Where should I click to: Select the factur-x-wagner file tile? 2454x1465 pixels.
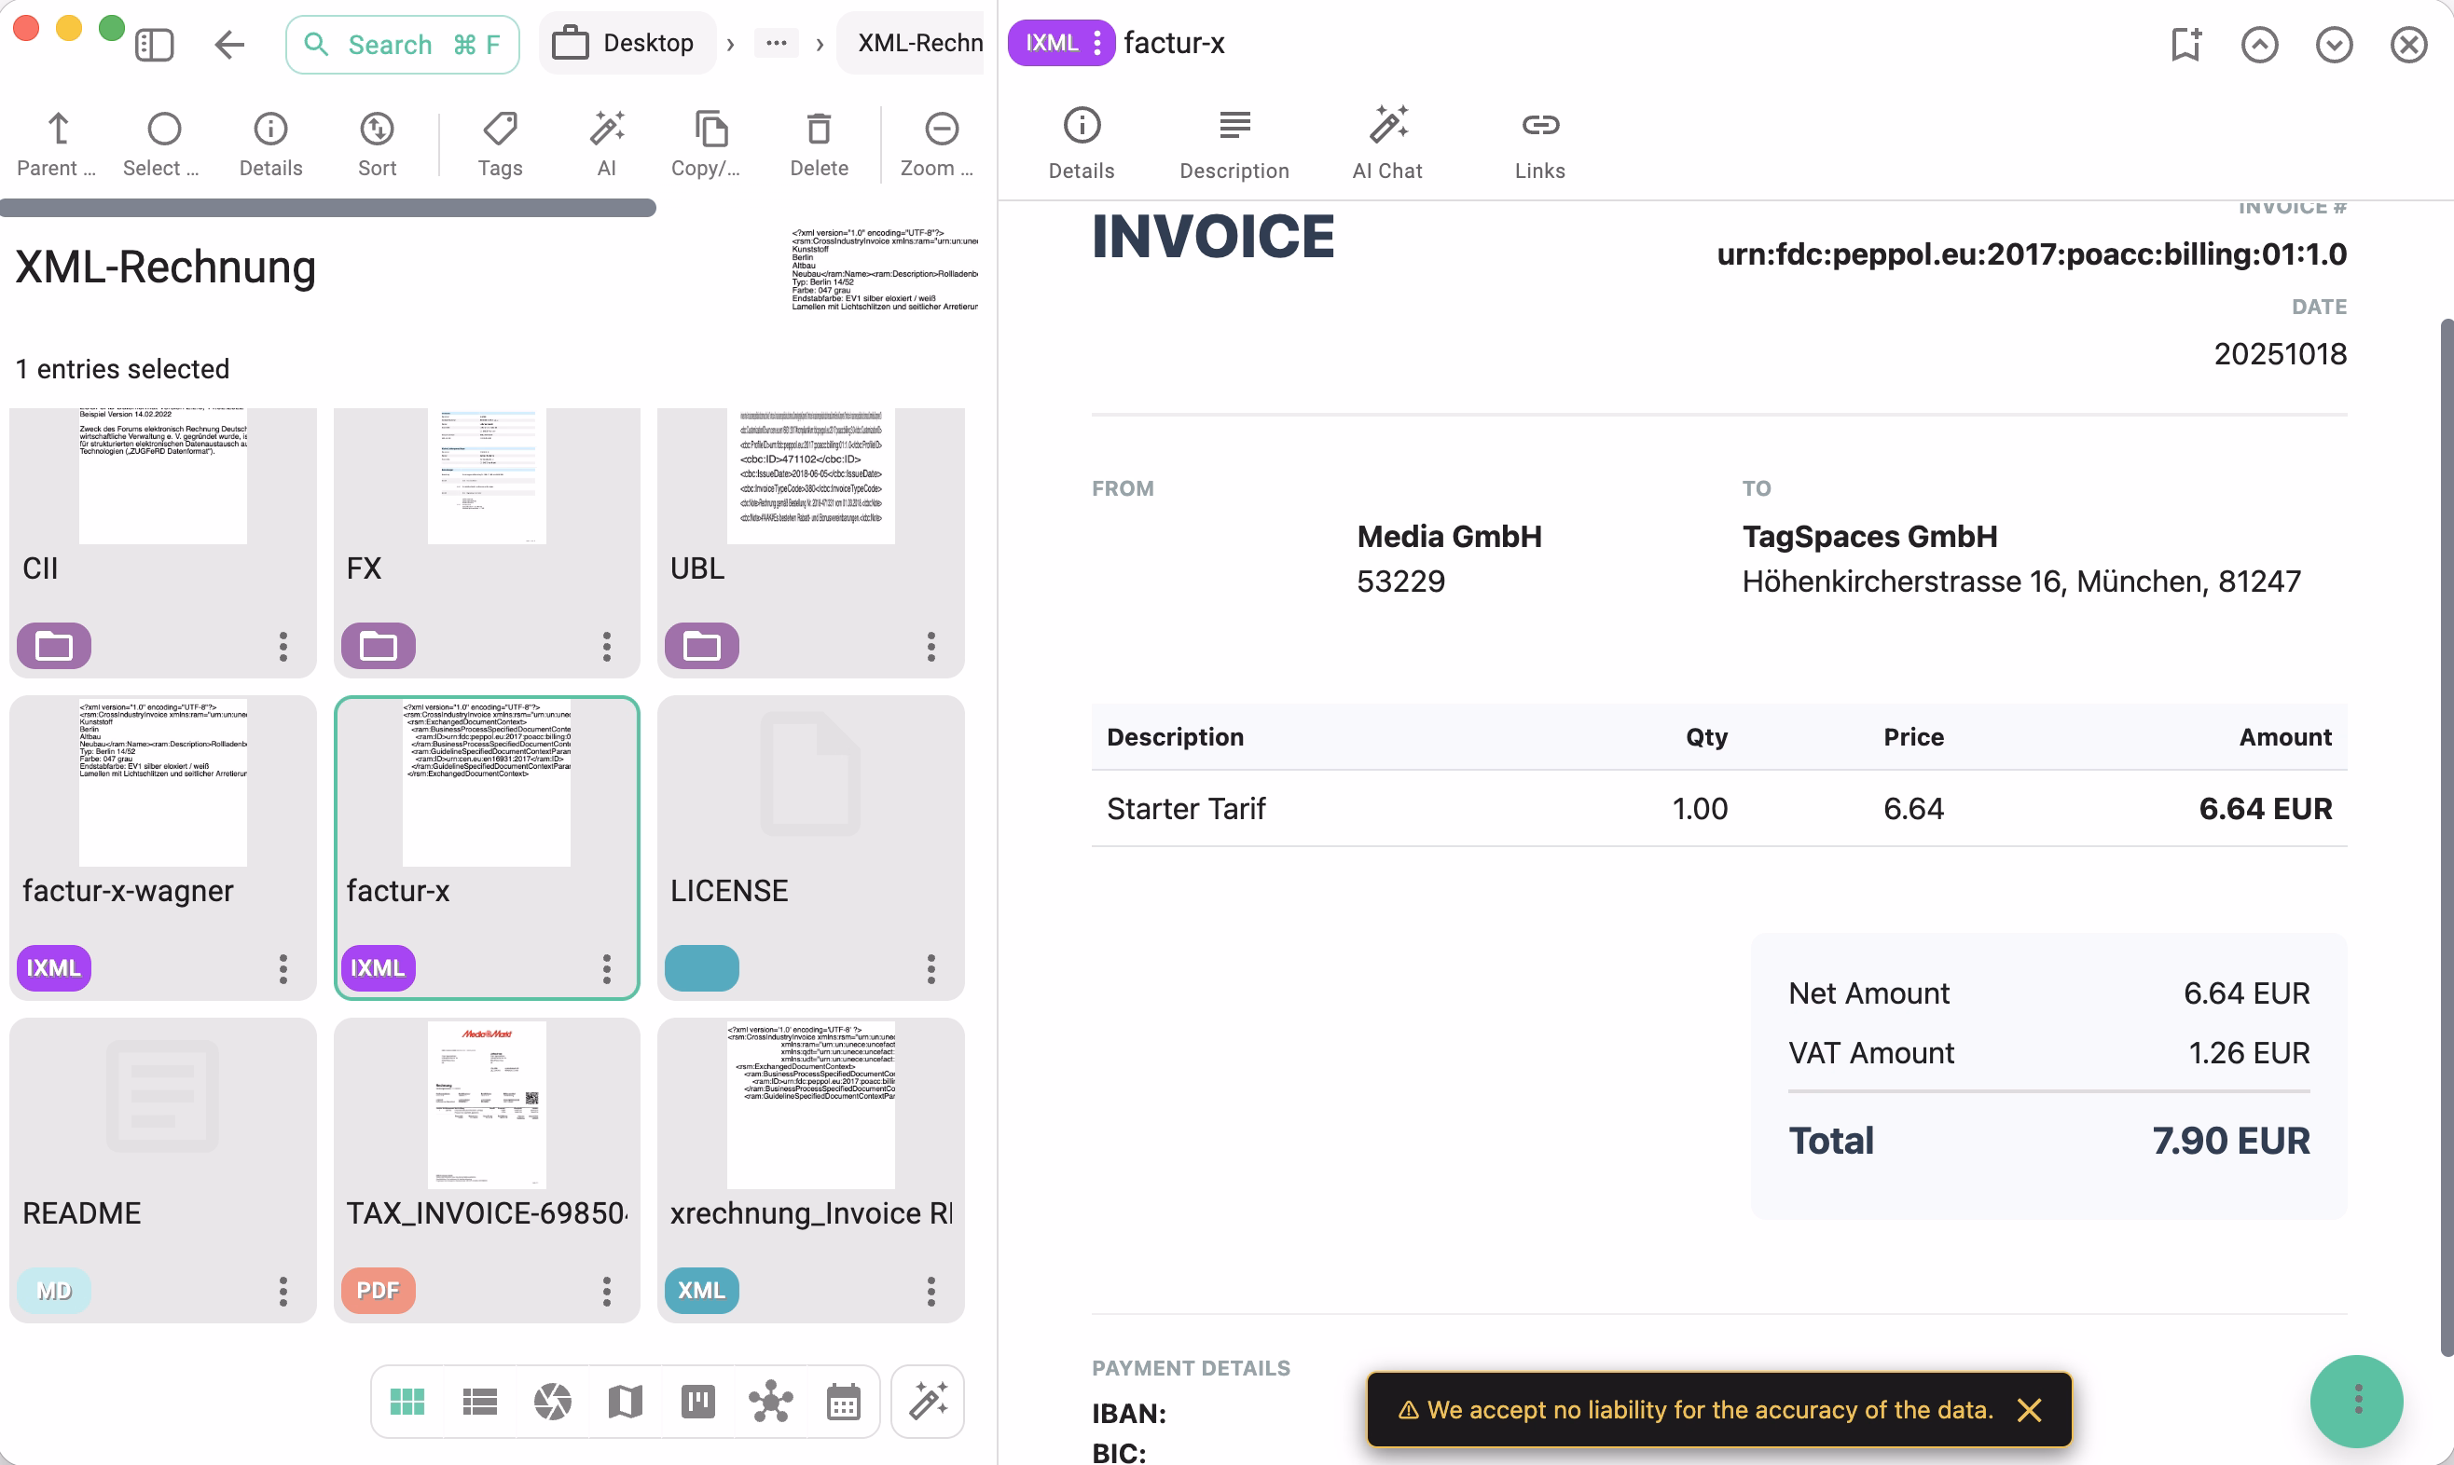coord(163,847)
